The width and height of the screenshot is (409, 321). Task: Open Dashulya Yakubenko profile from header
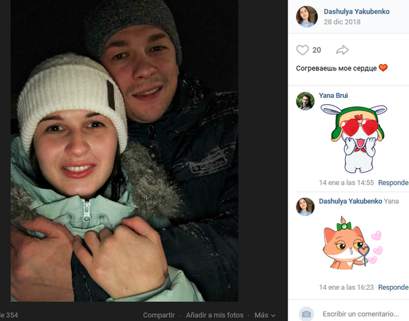[357, 12]
